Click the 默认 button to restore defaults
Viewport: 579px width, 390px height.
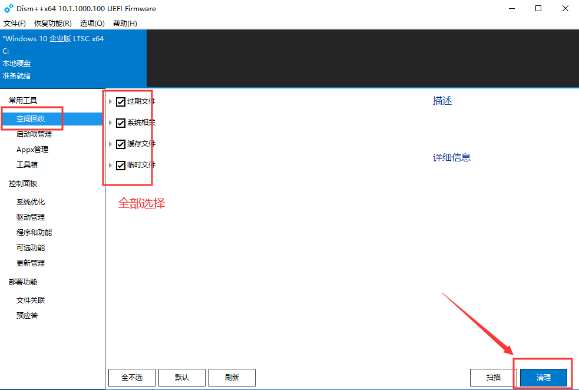[181, 377]
